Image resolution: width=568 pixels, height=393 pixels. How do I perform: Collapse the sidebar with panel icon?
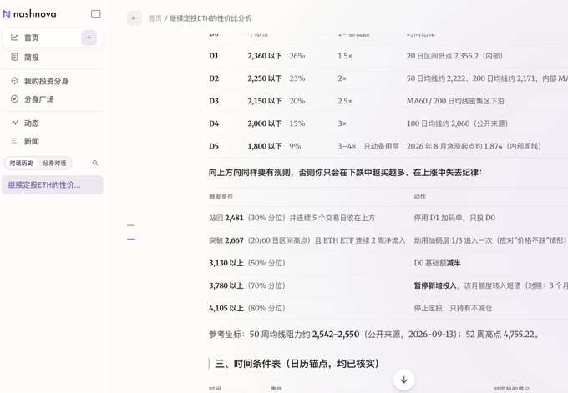tap(95, 13)
